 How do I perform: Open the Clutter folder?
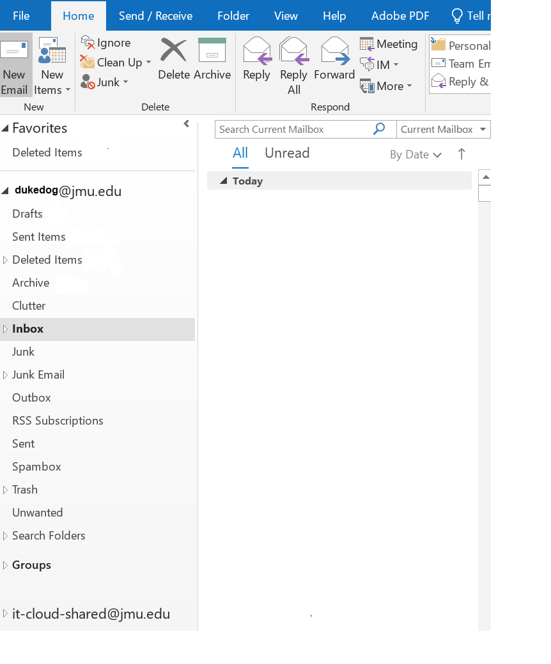pyautogui.click(x=28, y=306)
